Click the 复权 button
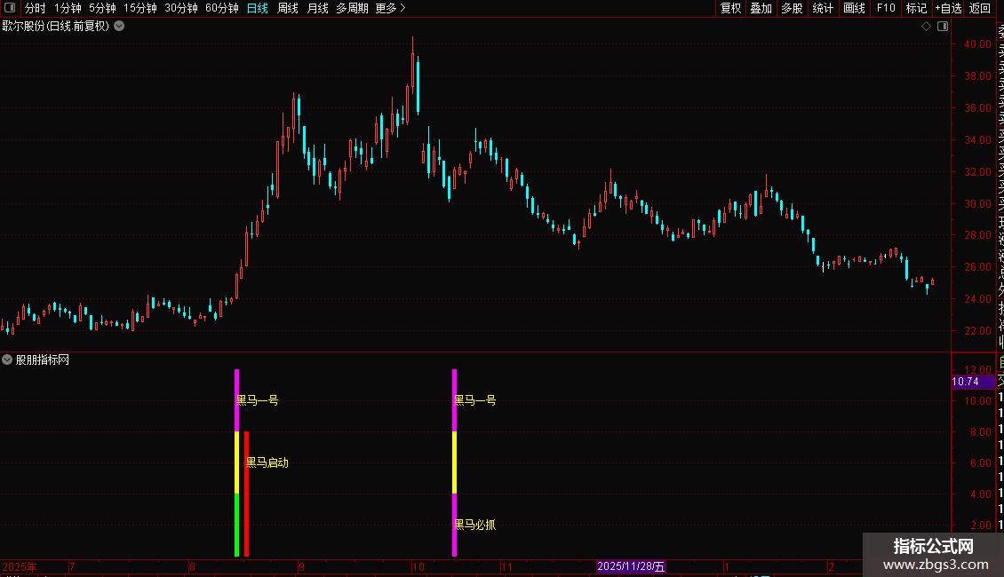This screenshot has width=1004, height=577. pyautogui.click(x=730, y=8)
